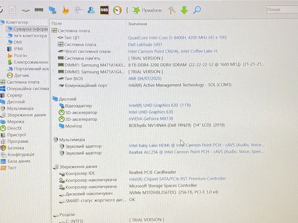
Task: Select Операційна система in sidebar
Action: coord(25,89)
